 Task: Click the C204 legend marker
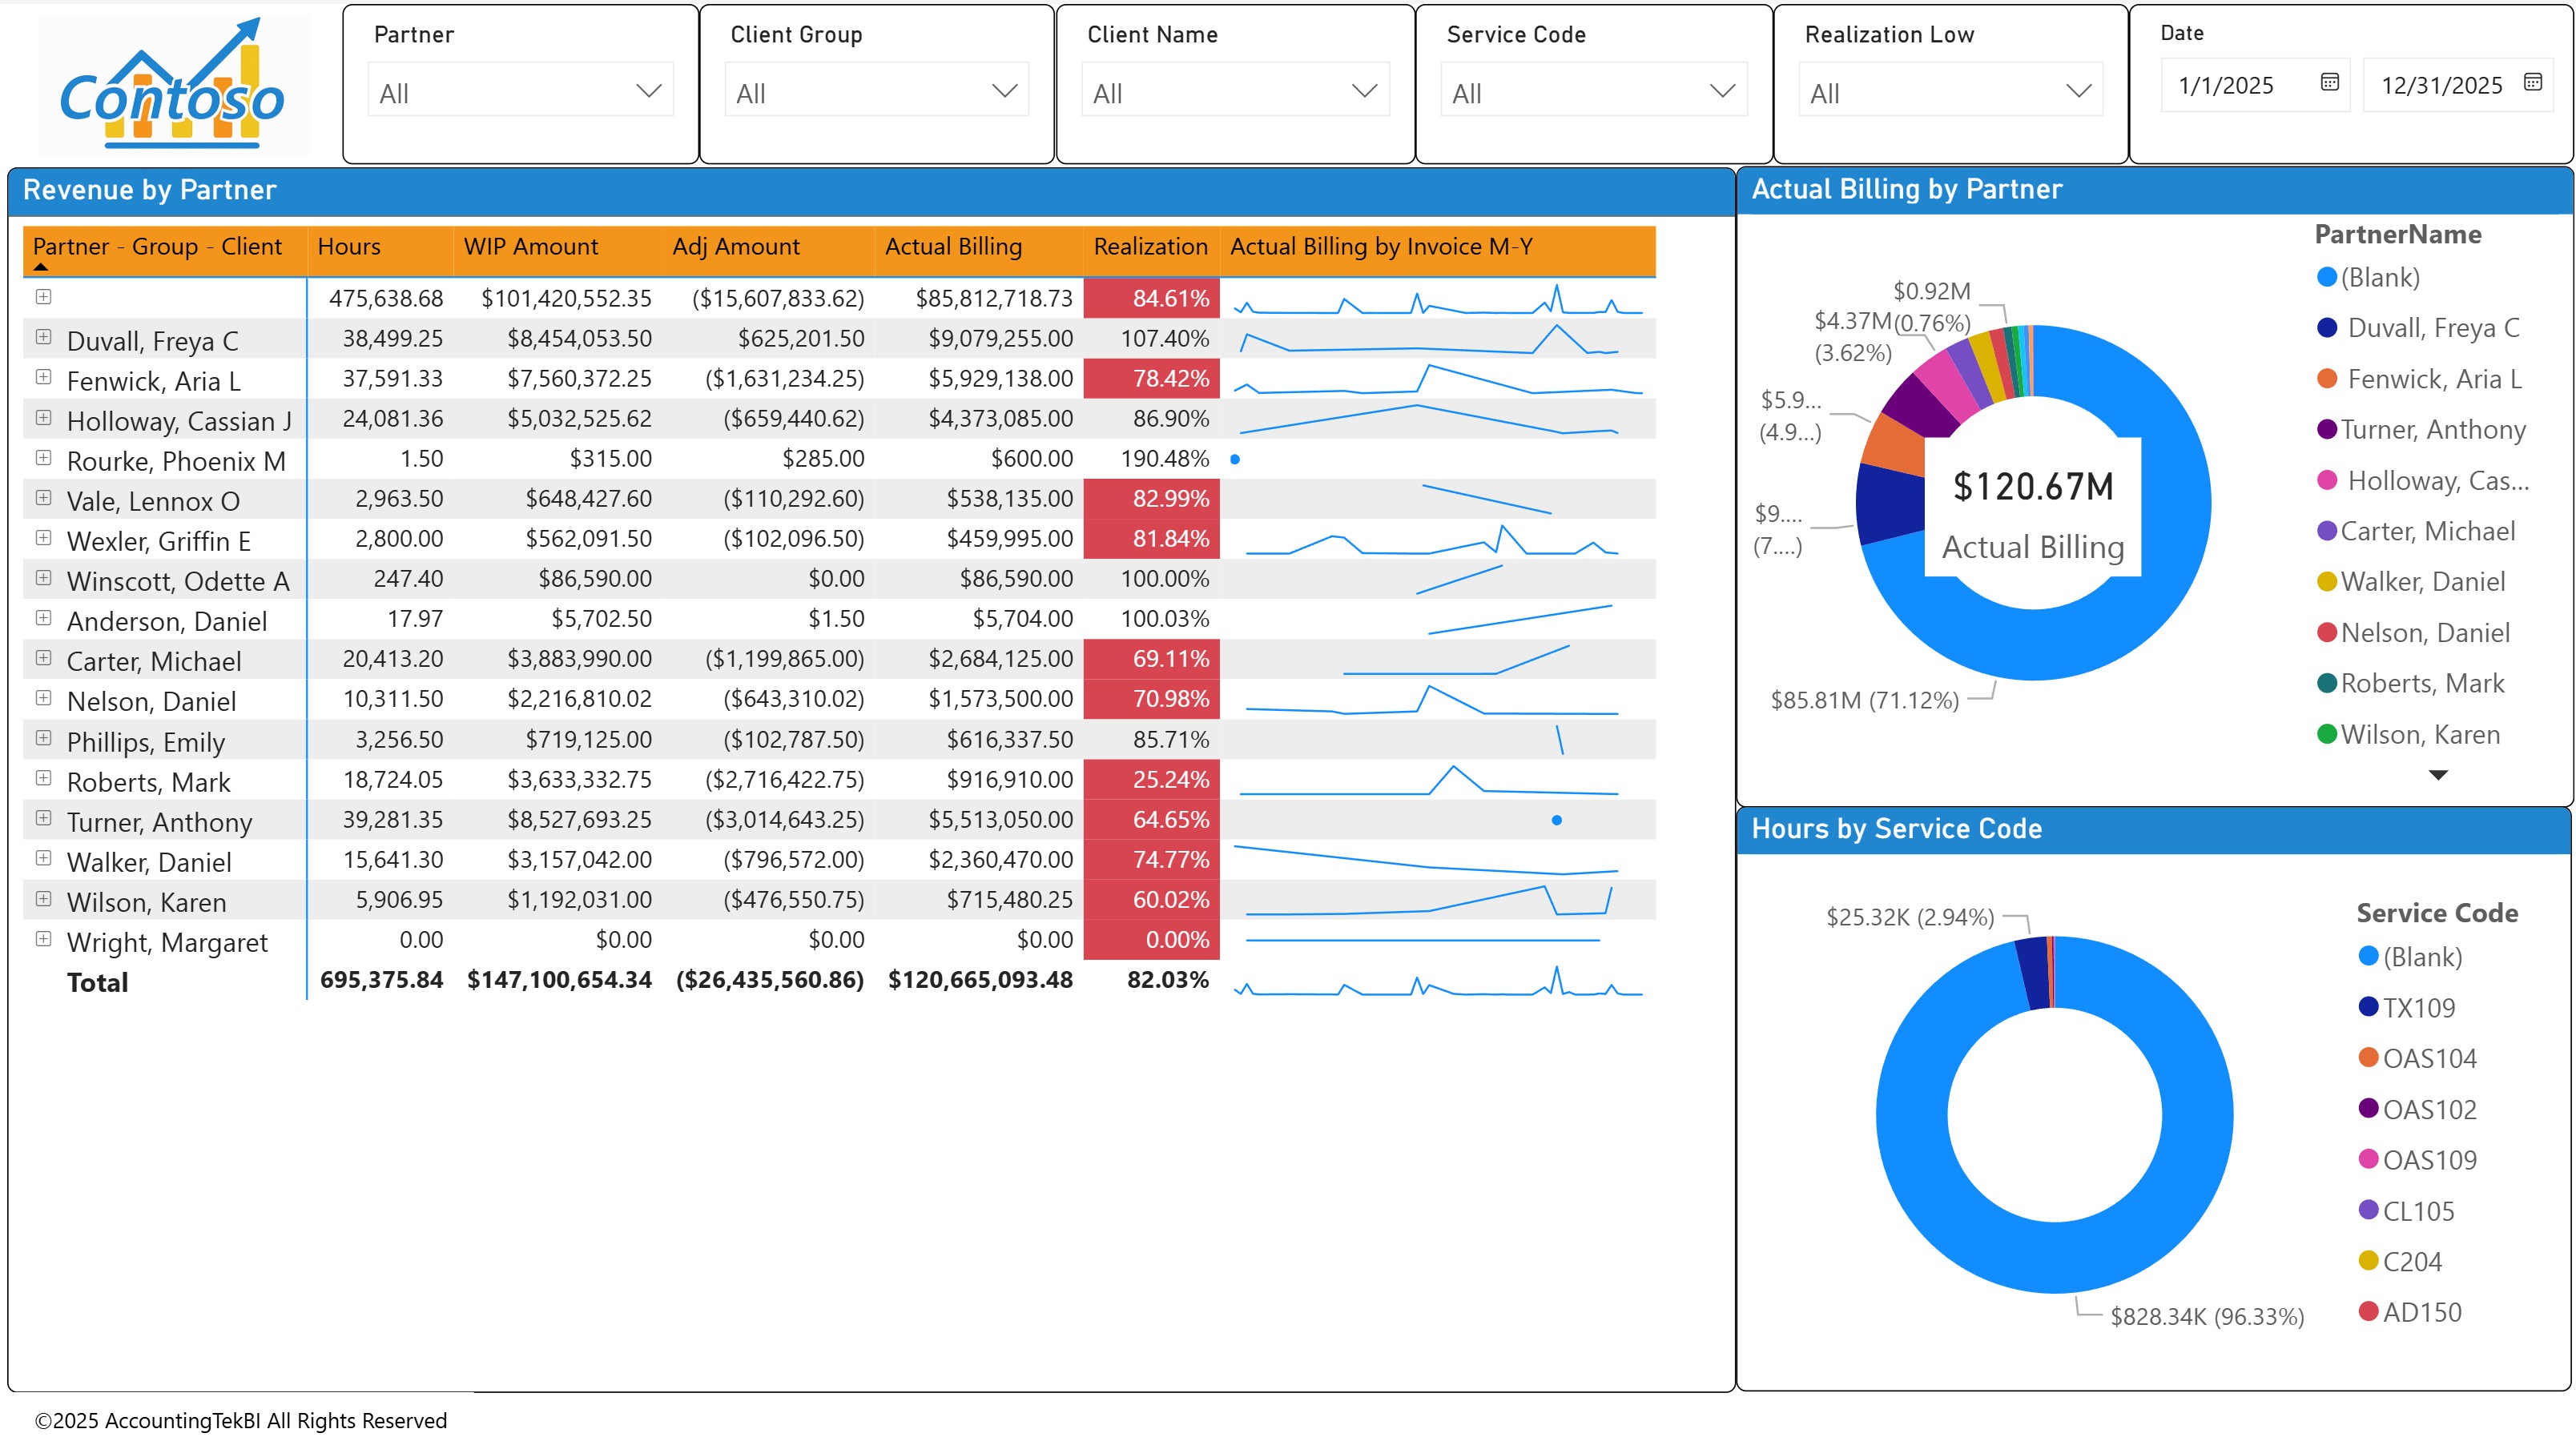click(2368, 1261)
